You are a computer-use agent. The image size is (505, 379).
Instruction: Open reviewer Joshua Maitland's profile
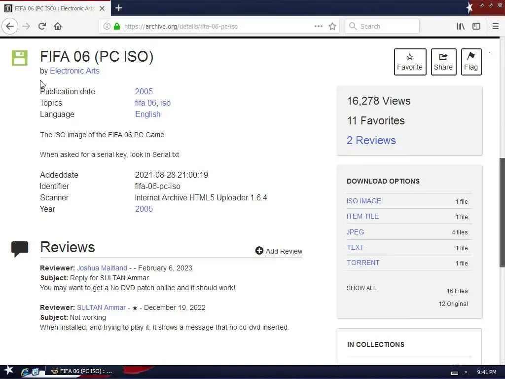coord(102,268)
